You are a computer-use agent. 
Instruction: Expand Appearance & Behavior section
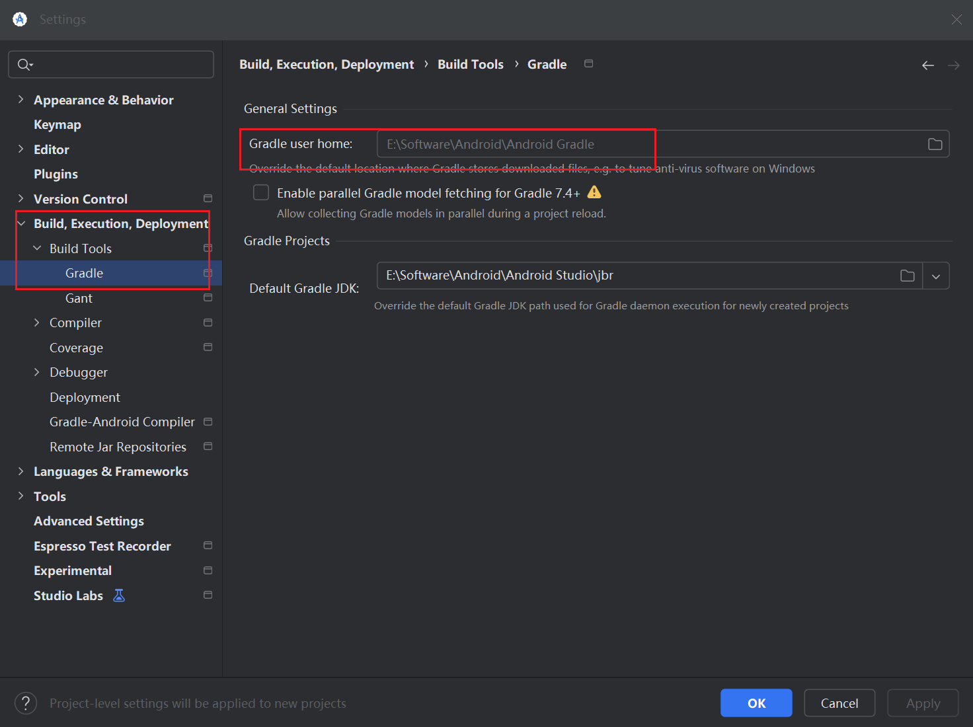[x=20, y=99]
